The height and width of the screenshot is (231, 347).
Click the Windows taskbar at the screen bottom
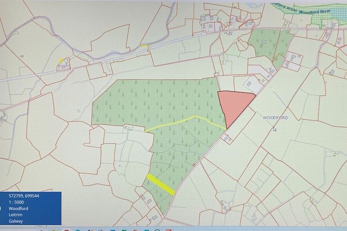[173, 228]
